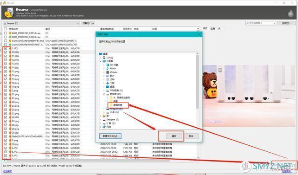Check the A003_09030141_C001.braw file checkbox
Image resolution: width=298 pixels, height=175 pixels.
point(5,33)
